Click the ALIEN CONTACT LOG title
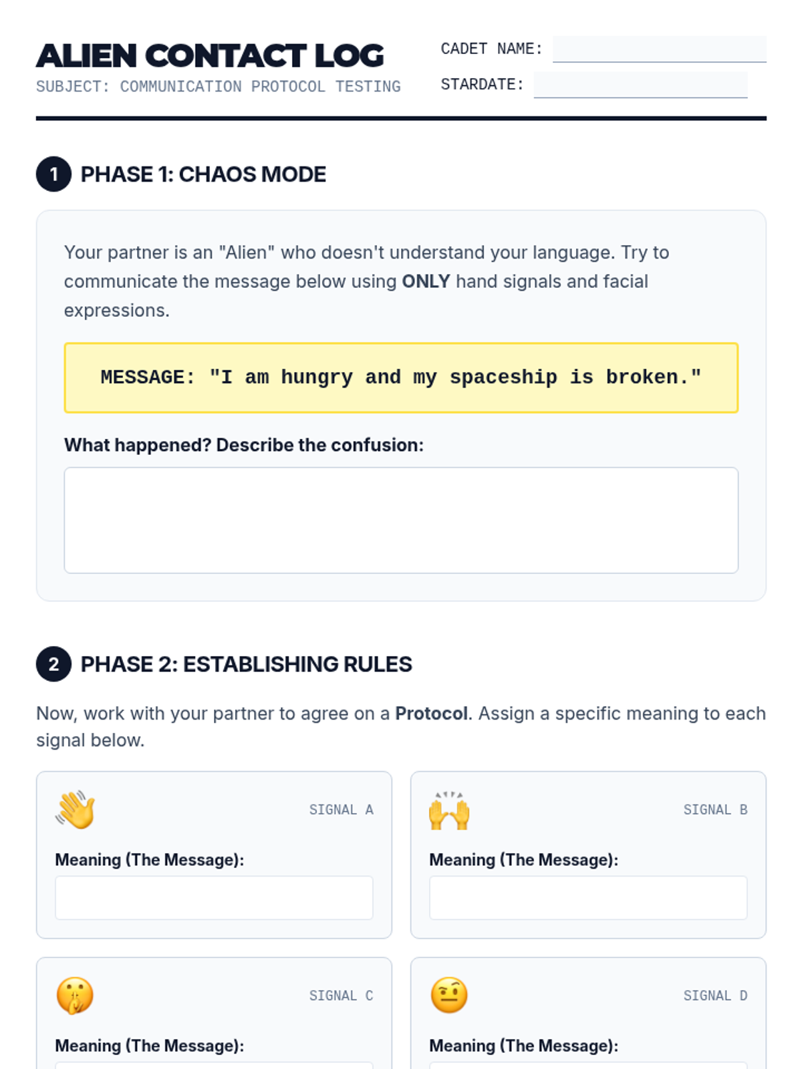 210,56
